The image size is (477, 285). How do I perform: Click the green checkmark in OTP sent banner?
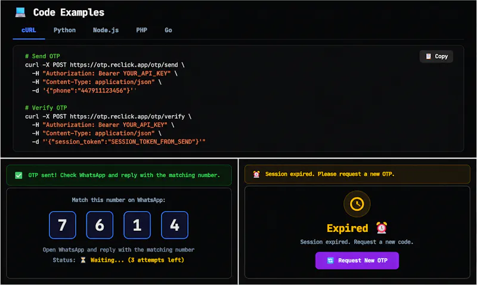pyautogui.click(x=18, y=175)
